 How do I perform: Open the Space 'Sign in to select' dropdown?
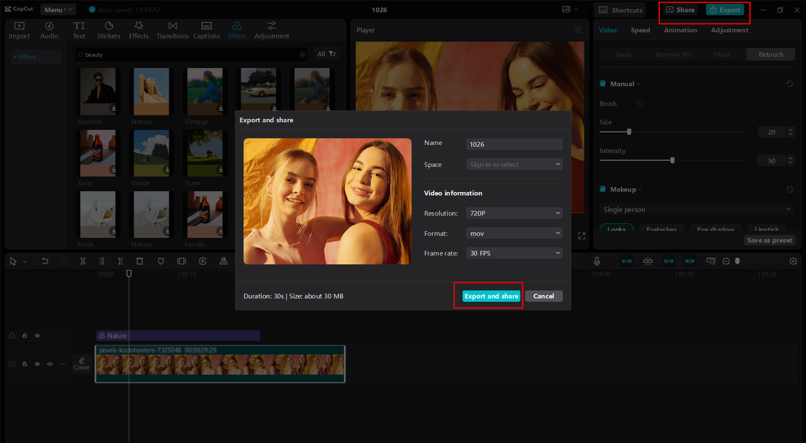[x=514, y=164]
